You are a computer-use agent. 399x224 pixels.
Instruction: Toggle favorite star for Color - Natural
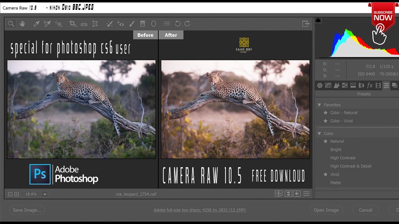pyautogui.click(x=325, y=113)
